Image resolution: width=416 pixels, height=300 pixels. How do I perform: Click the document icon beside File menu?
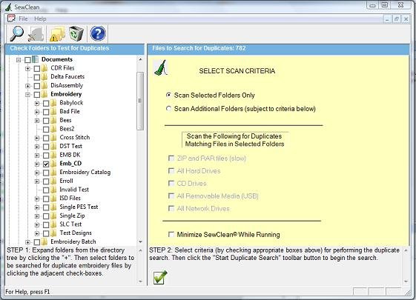[x=11, y=19]
